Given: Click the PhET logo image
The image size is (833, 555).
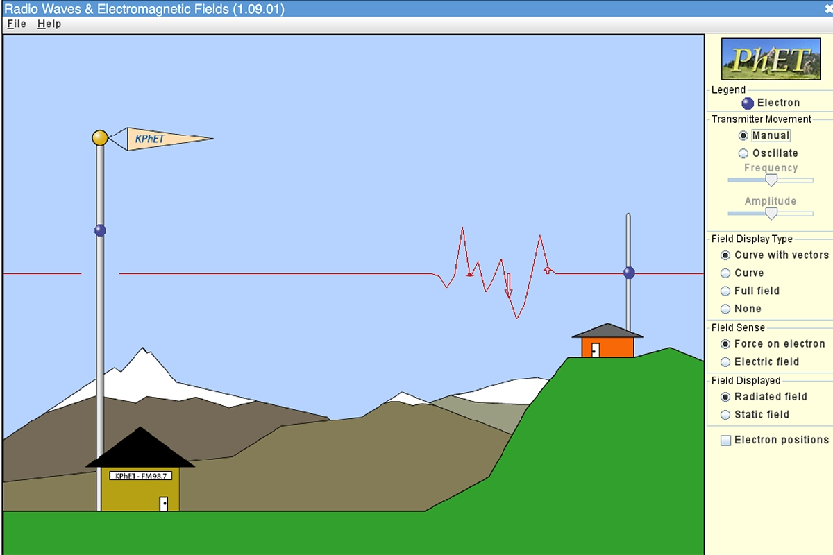Looking at the screenshot, I should [771, 59].
